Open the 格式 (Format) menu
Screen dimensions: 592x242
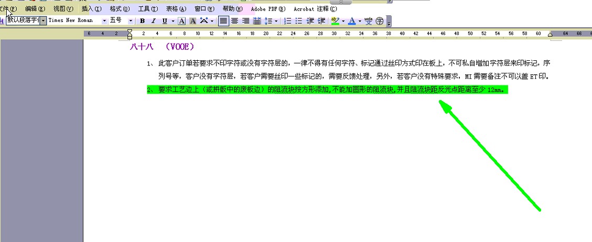coord(120,9)
